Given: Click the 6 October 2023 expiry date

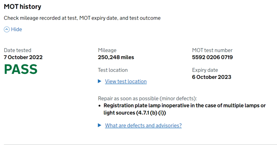Looking at the screenshot, I should pyautogui.click(x=212, y=77).
